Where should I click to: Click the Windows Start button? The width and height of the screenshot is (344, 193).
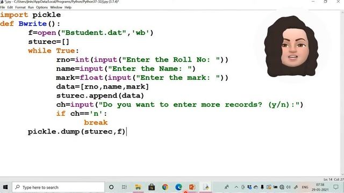pyautogui.click(x=5, y=187)
